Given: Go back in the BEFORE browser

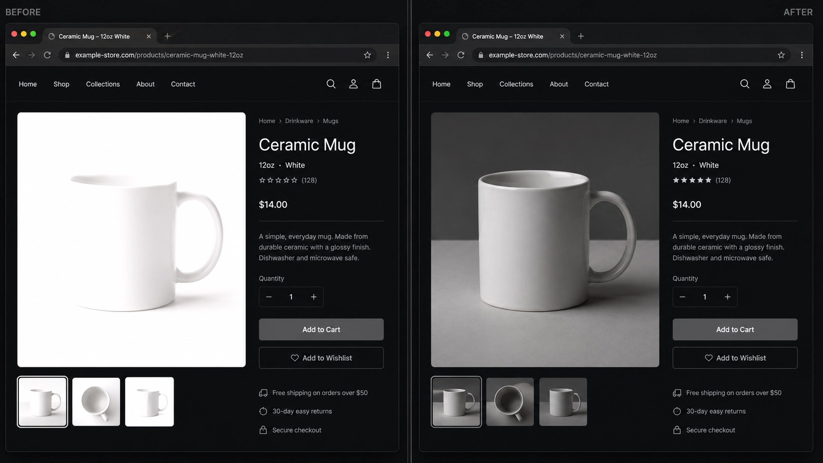Looking at the screenshot, I should tap(16, 55).
